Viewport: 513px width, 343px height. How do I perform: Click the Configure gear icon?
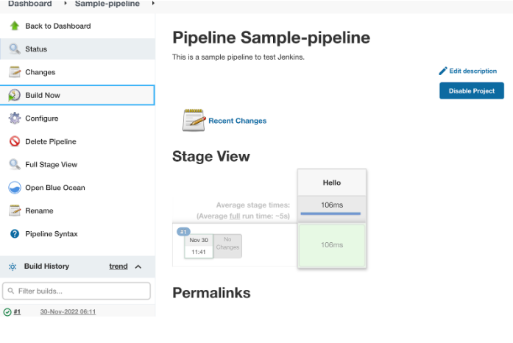[x=14, y=119]
